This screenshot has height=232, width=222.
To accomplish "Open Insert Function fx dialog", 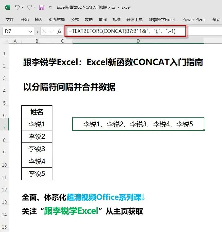I will click(59, 31).
